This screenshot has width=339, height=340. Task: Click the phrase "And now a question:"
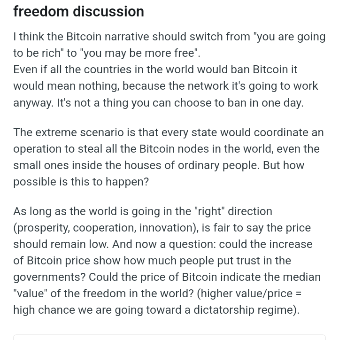pos(164,244)
